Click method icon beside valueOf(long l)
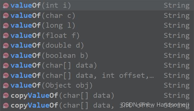This screenshot has height=111, width=194. pyautogui.click(x=6, y=26)
